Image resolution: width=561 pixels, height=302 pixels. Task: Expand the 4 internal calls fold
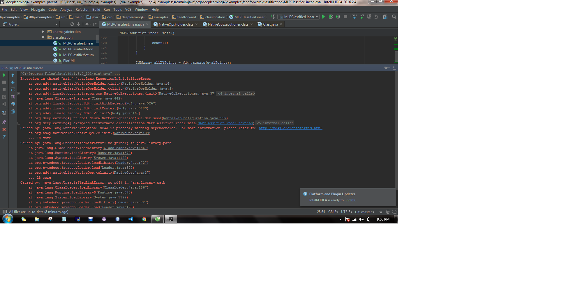(236, 94)
